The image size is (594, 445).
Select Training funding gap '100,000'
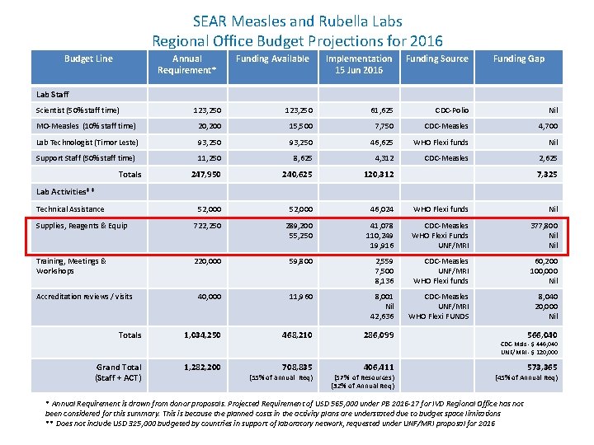tap(544, 271)
